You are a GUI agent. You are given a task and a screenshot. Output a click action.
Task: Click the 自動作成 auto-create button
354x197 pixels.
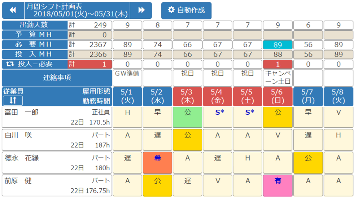click(x=186, y=10)
